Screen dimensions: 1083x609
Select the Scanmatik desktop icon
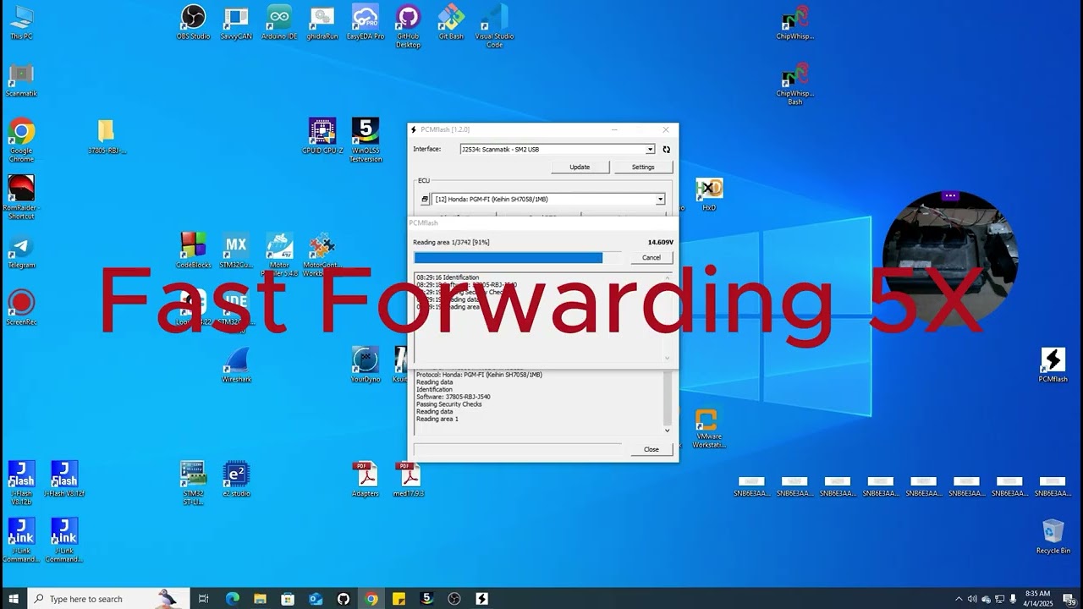[x=21, y=80]
